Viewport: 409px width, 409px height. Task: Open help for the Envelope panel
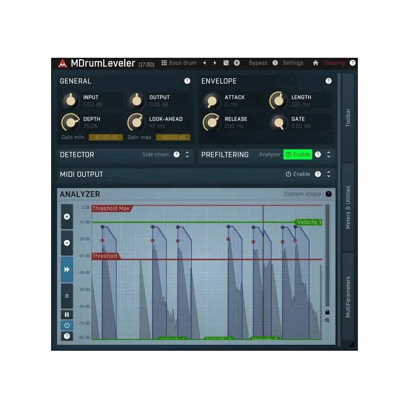tap(328, 81)
